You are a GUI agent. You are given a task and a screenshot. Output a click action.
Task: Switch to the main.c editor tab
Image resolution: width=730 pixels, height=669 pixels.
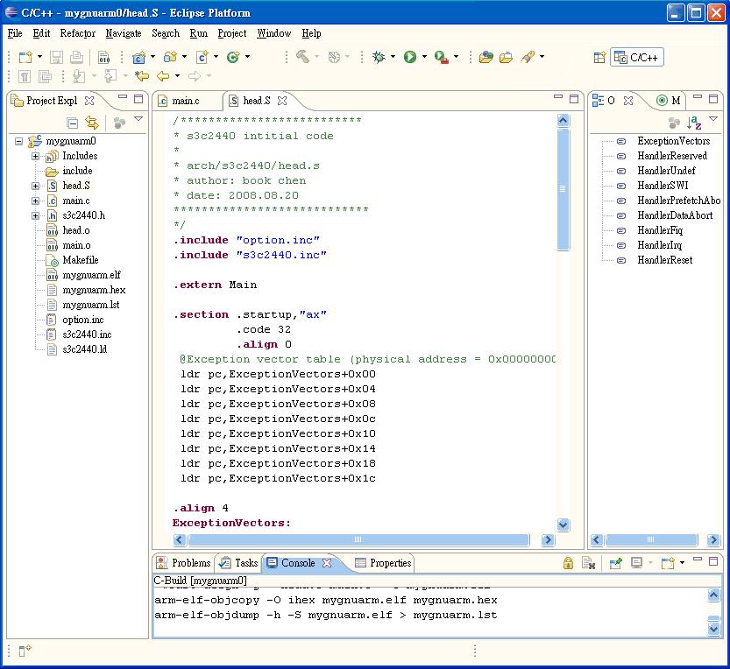pyautogui.click(x=185, y=101)
